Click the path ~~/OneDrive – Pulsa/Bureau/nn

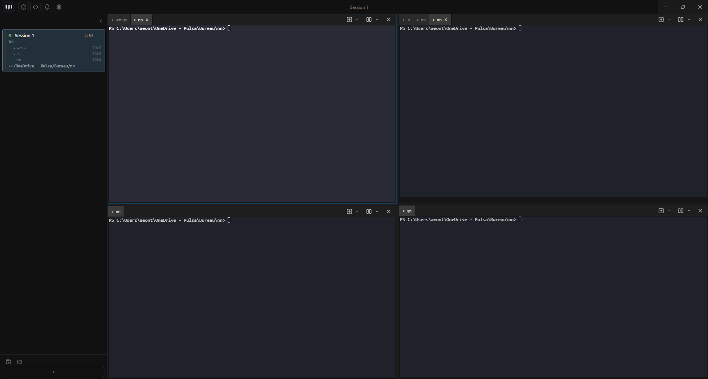[x=42, y=66]
